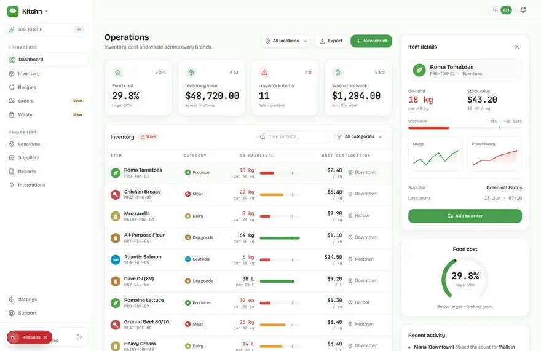
Task: Click the Roma Tomatoes leaf icon in table
Action: pos(116,173)
